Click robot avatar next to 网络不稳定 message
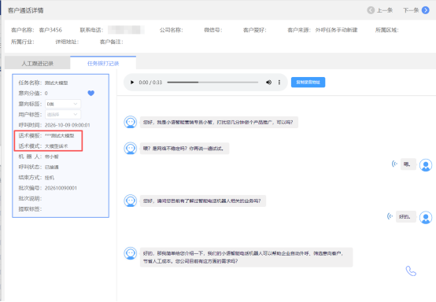436x302 pixels. (x=131, y=148)
